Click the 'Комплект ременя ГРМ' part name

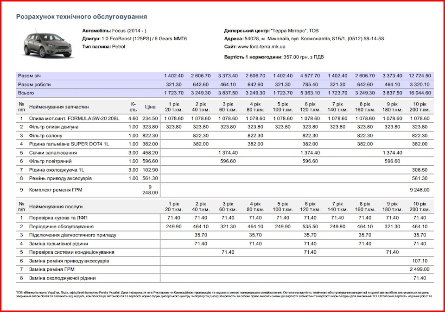(x=55, y=190)
